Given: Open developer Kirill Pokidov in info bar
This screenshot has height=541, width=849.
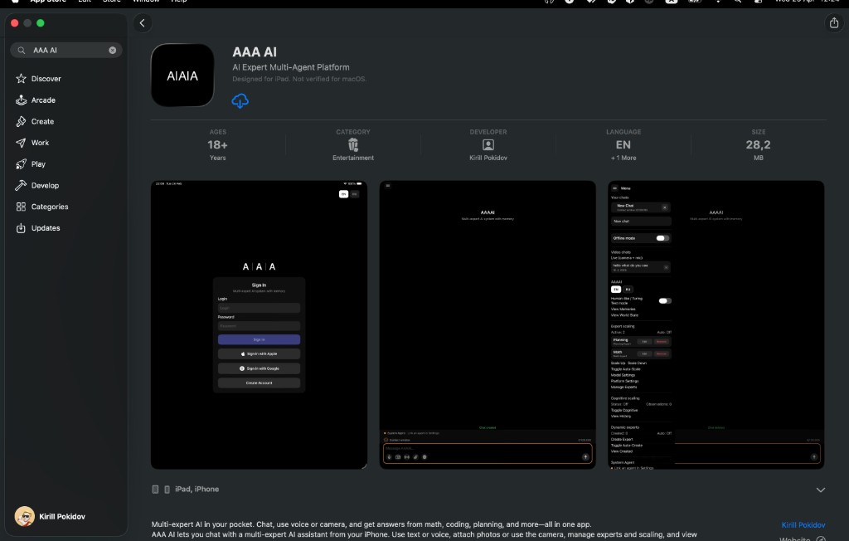Looking at the screenshot, I should click(488, 158).
